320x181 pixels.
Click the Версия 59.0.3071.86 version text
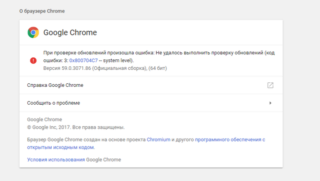pyautogui.click(x=105, y=68)
